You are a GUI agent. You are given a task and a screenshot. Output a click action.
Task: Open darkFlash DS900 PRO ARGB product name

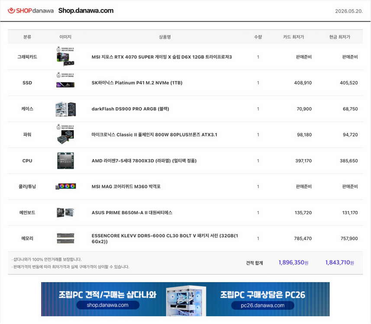pyautogui.click(x=130, y=109)
